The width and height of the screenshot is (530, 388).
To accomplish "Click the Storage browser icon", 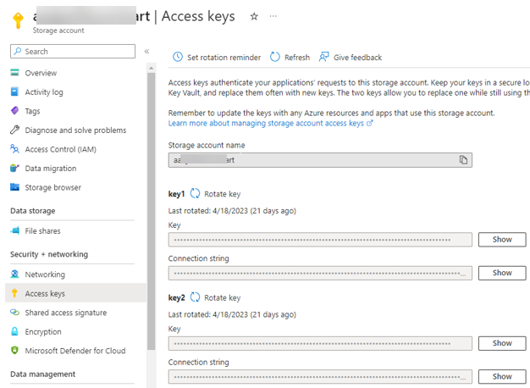I will tap(14, 187).
